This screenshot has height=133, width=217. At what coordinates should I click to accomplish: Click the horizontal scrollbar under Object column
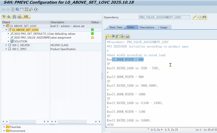(22, 122)
